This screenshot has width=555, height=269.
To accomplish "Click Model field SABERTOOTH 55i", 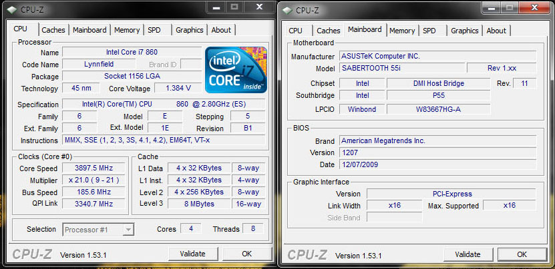I will [402, 68].
